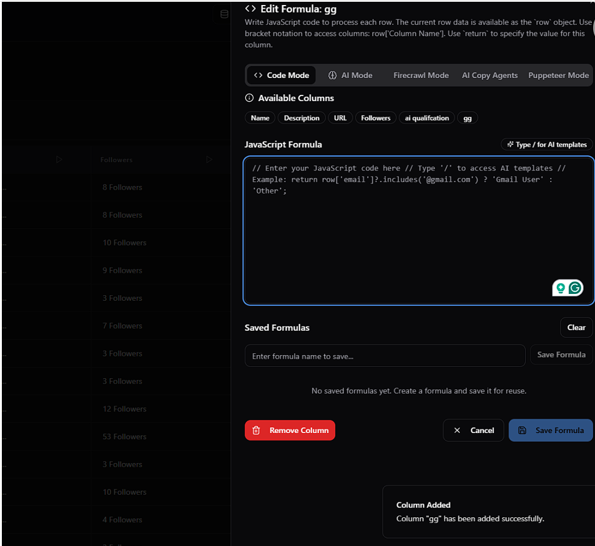Screen dimensions: 595x546
Task: Open Puppeteer Mode tab
Action: [x=558, y=76]
